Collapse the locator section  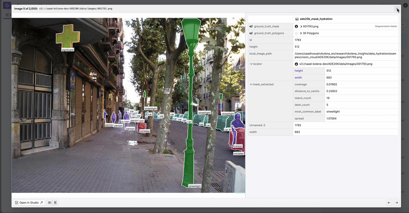pos(251,64)
